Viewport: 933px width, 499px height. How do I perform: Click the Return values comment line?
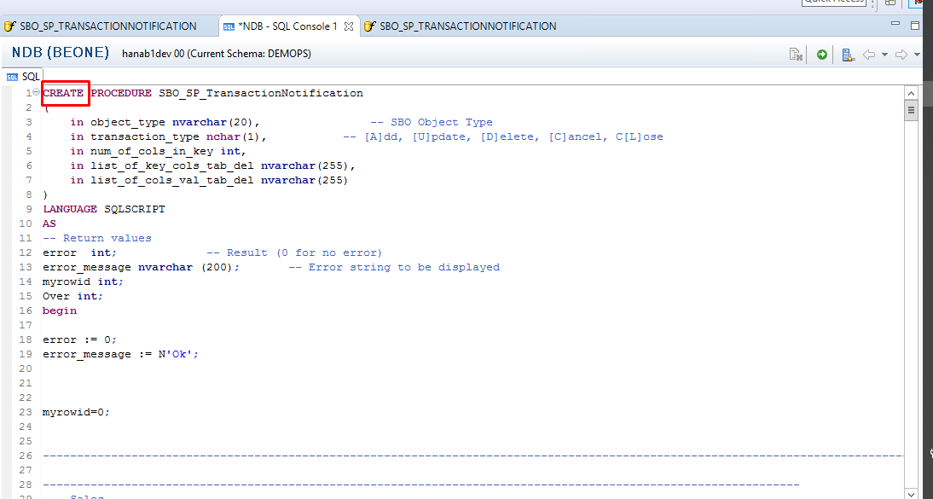click(97, 238)
